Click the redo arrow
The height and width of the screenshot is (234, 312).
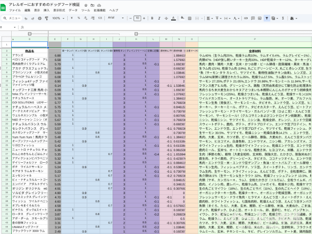point(33,19)
